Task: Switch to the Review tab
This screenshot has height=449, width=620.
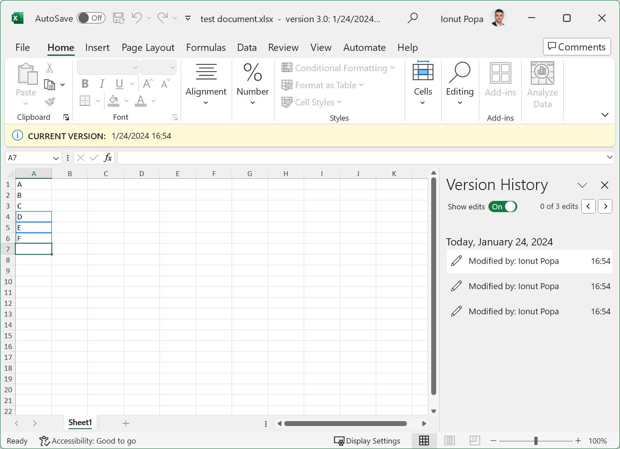Action: coord(283,47)
